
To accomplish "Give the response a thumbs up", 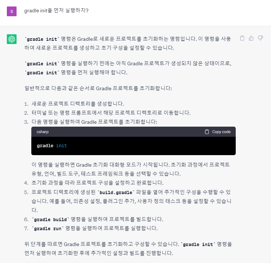I will coord(251,38).
